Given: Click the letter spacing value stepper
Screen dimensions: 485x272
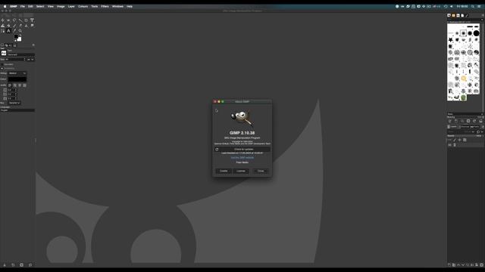Looking at the screenshot, I should point(16,98).
